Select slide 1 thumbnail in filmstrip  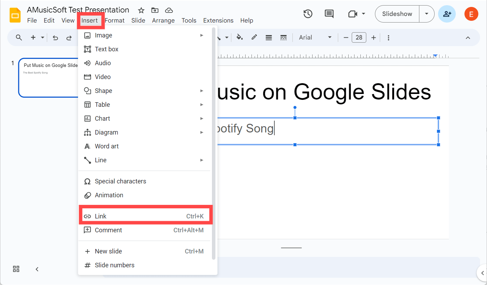(x=49, y=78)
